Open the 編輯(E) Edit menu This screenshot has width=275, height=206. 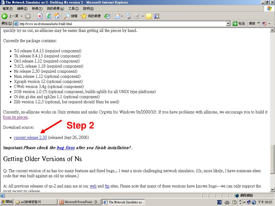[x=22, y=8]
